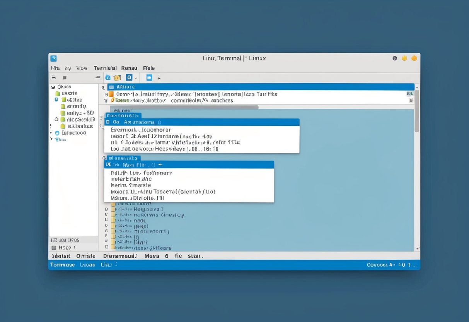The width and height of the screenshot is (469, 322).
Task: Click the Mova button on the bottom bar
Action: coord(152,256)
